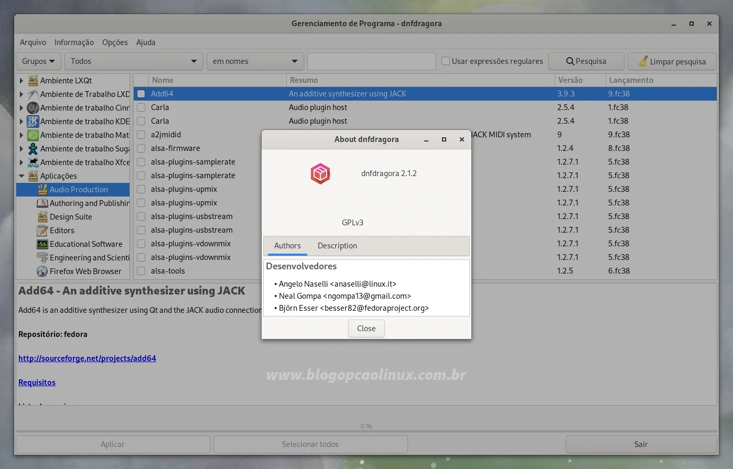Switch to the Description tab

tap(337, 246)
